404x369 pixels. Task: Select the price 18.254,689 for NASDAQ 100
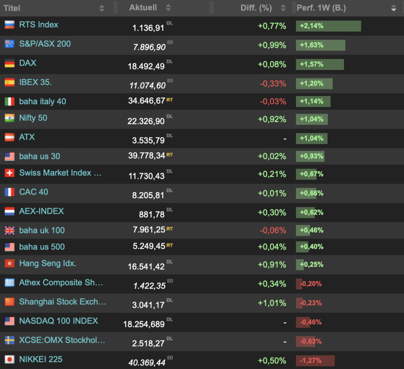click(144, 324)
